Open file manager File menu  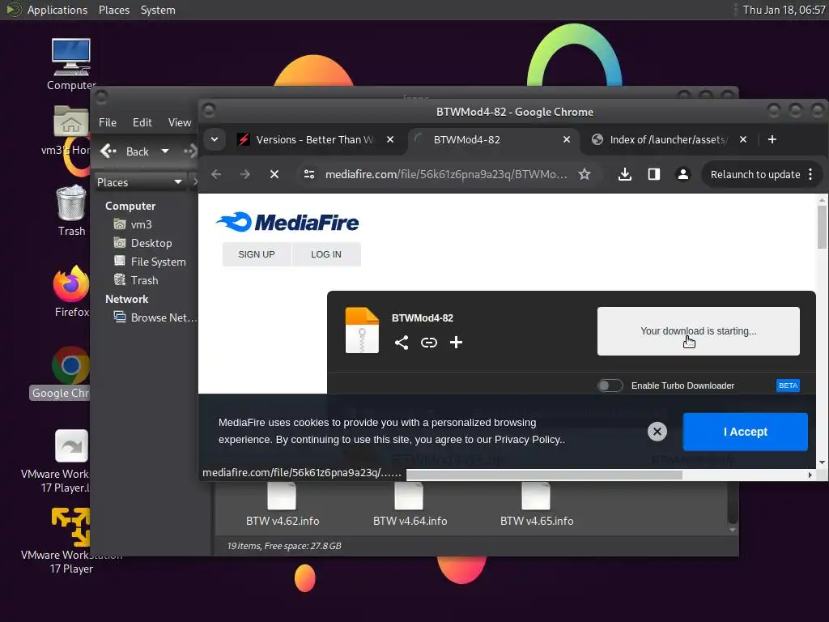108,122
